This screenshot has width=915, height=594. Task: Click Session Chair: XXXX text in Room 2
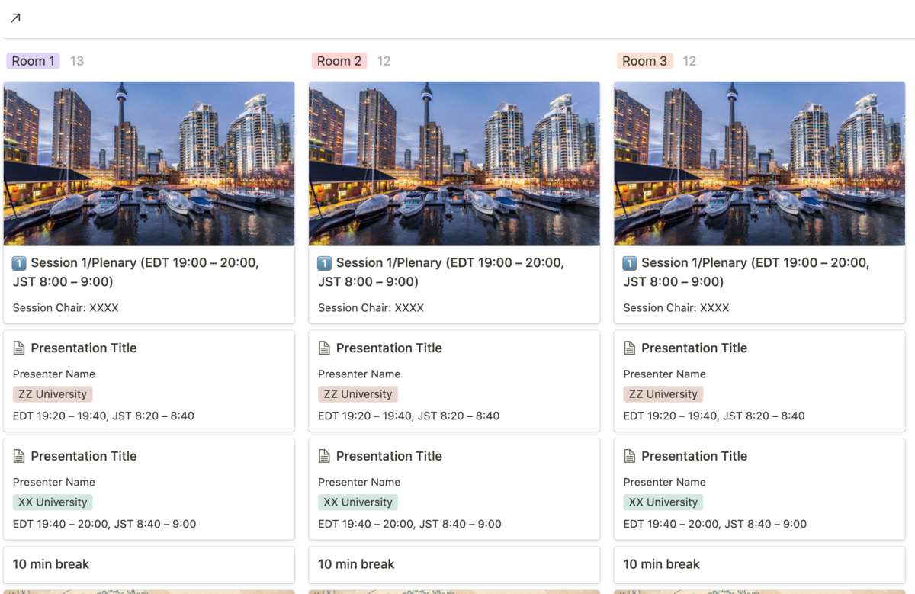pos(371,308)
